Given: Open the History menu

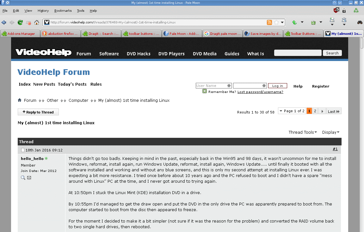Looking at the screenshot, I should [x=43, y=11].
